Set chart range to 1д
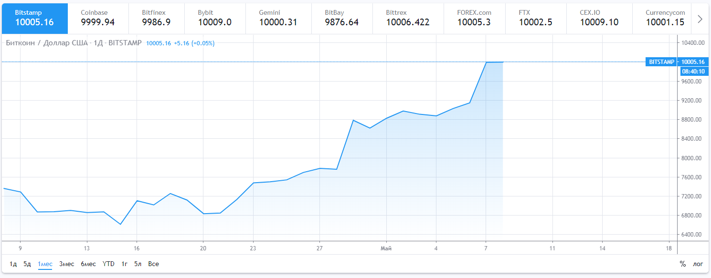711x278 pixels. click(x=13, y=264)
